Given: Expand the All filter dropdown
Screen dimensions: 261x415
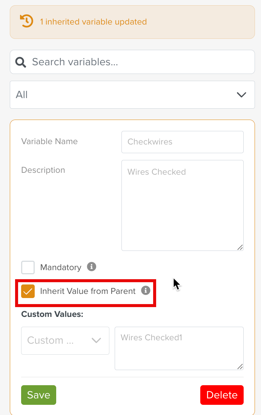Looking at the screenshot, I should [132, 95].
